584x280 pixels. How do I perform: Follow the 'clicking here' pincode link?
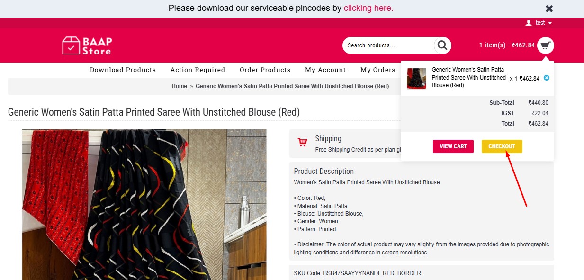368,8
